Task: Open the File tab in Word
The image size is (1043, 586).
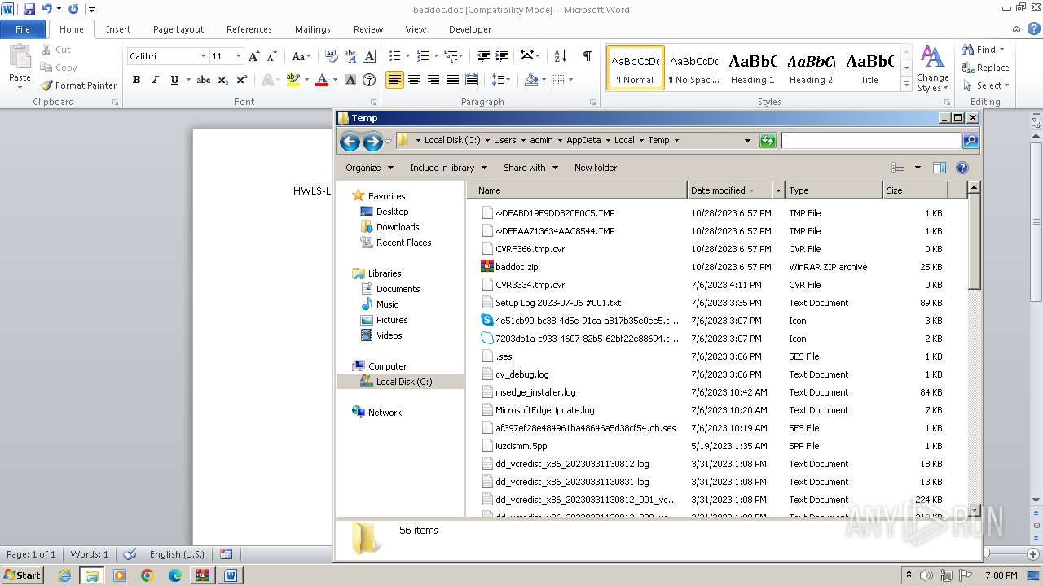Action: [23, 29]
